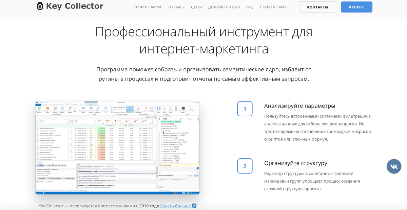Visit the СТАРЫЙ САЙТ menu link
The image size is (407, 210).
tap(273, 7)
